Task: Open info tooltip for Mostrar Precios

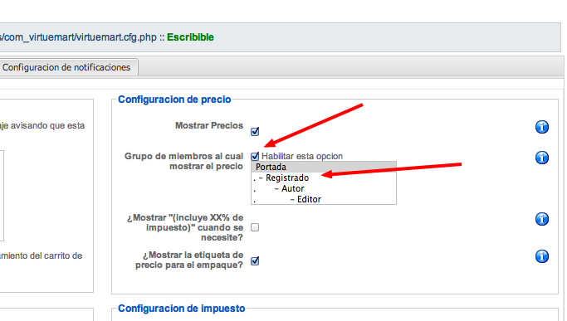Action: (x=542, y=127)
